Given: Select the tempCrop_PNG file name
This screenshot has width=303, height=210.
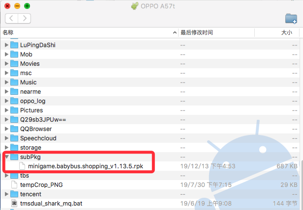Looking at the screenshot, I should point(41,185).
